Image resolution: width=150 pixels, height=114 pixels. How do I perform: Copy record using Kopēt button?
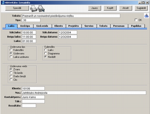coord(110,8)
